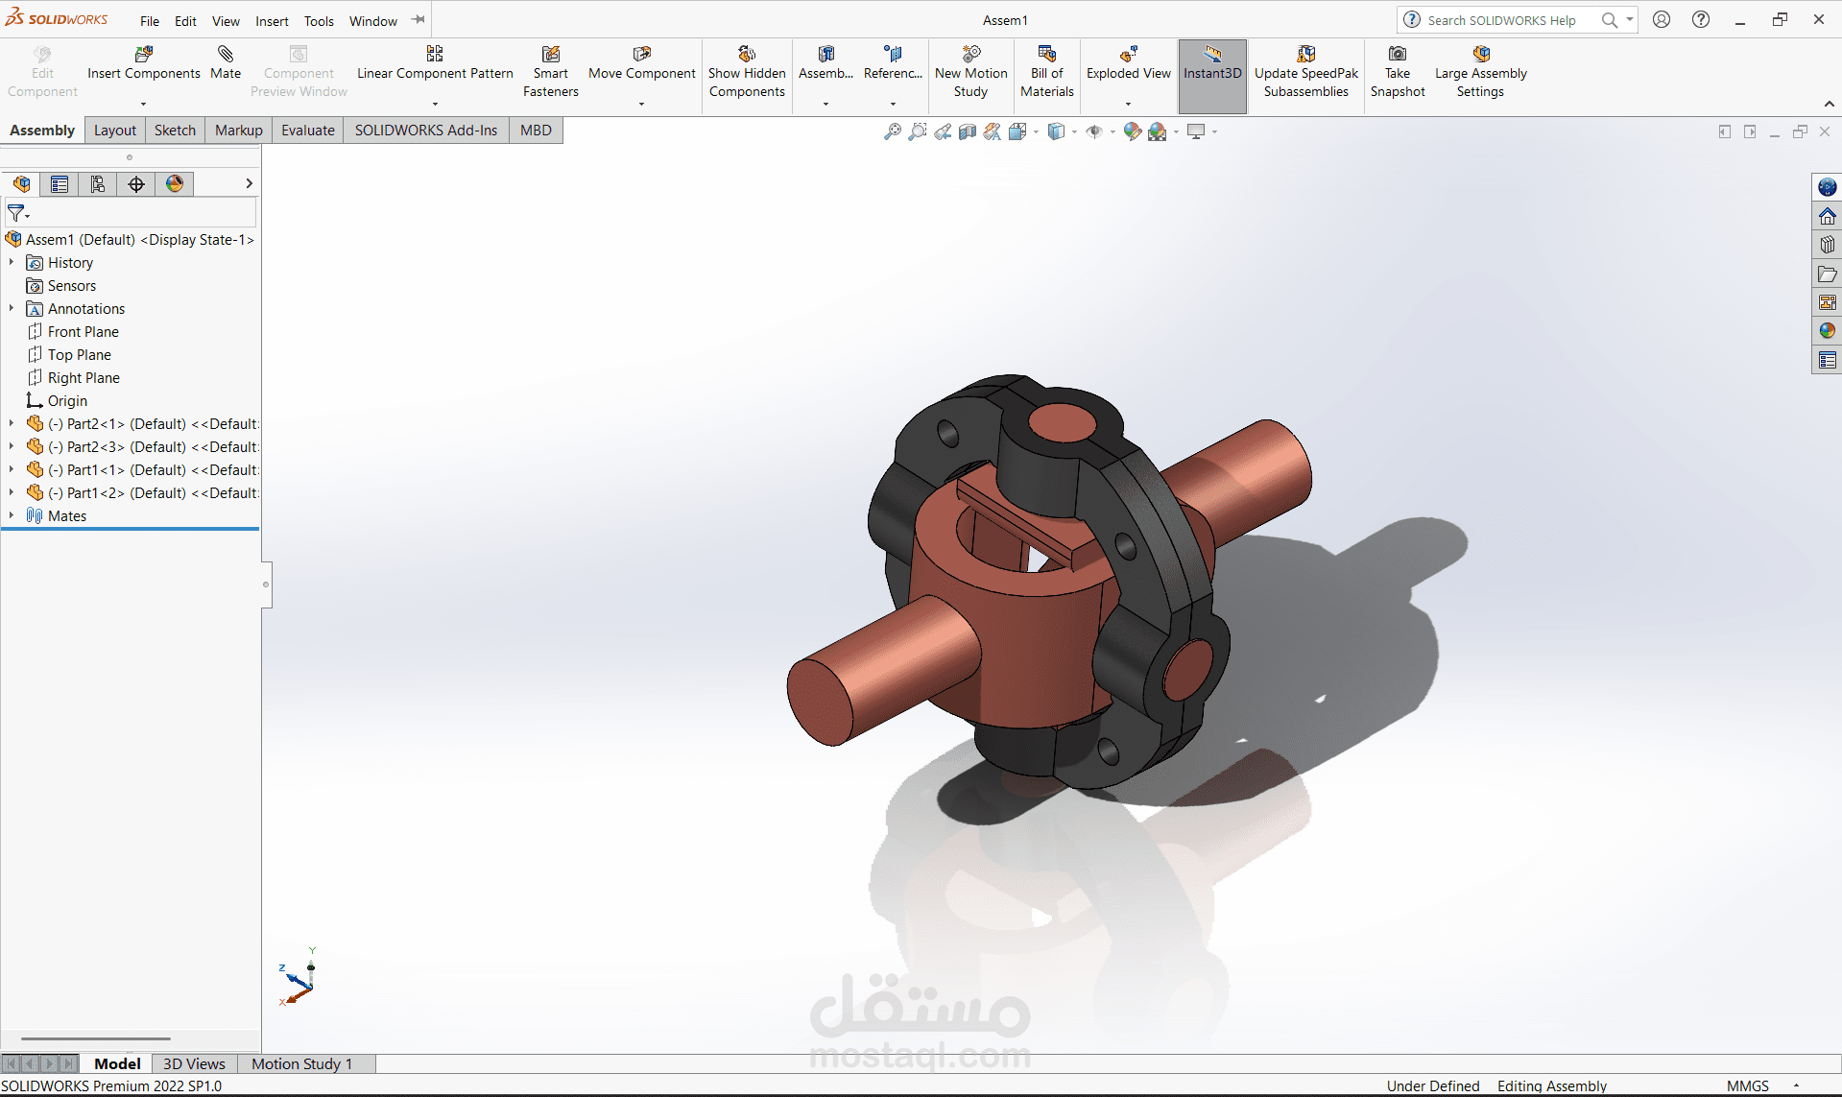1842x1097 pixels.
Task: Click the Edit Appearance icon
Action: coord(1133,131)
